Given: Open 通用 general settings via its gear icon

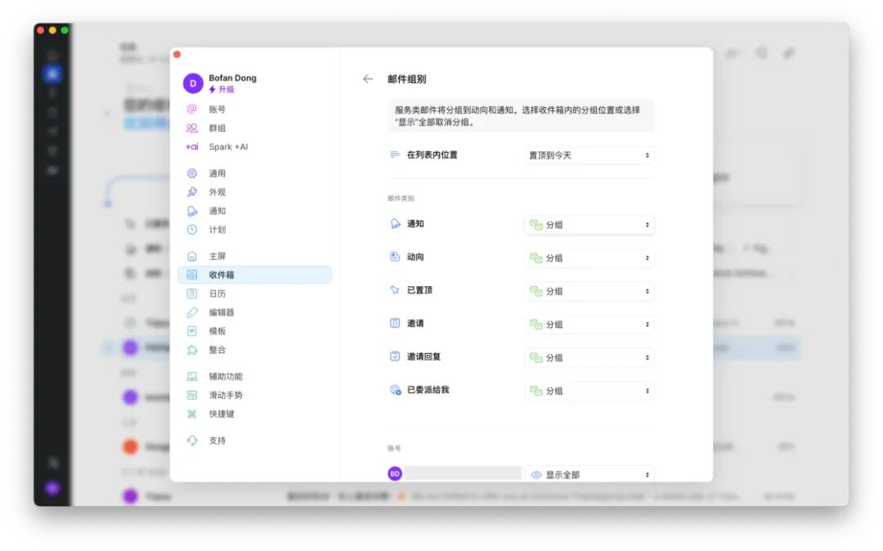Looking at the screenshot, I should tap(192, 173).
